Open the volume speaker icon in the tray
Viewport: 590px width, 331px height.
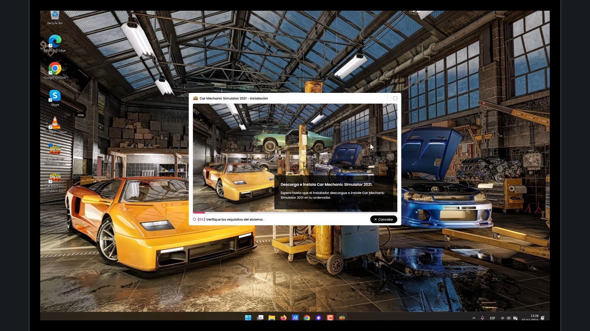[509, 318]
